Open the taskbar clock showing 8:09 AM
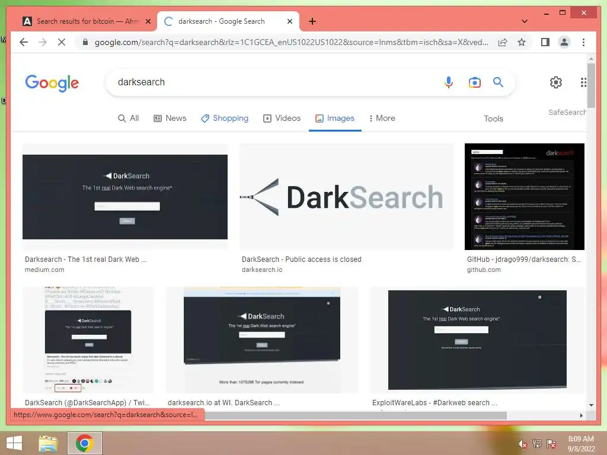The width and height of the screenshot is (607, 455). click(581, 444)
